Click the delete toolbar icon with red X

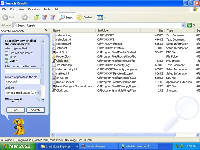(x=52, y=17)
